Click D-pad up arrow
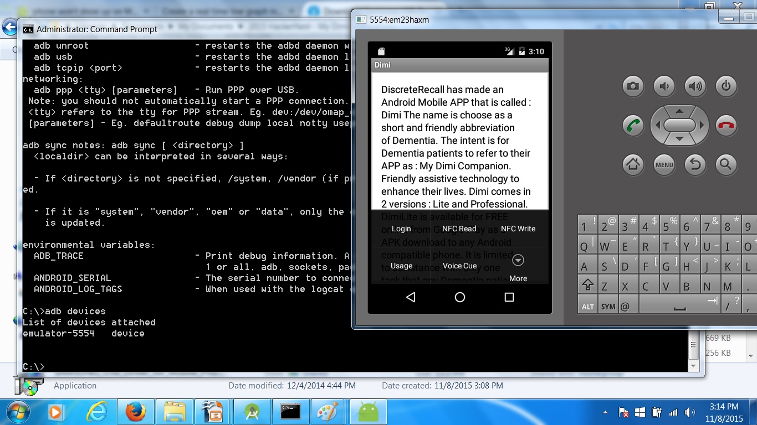Image resolution: width=757 pixels, height=425 pixels. [x=679, y=111]
